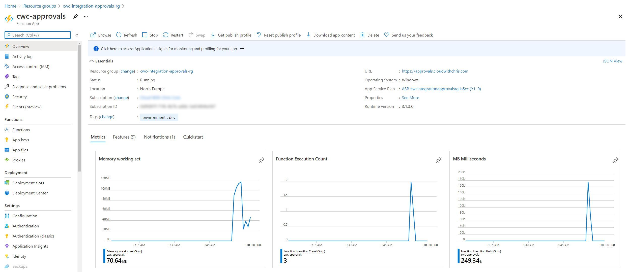Click the environment : dev tag

pyautogui.click(x=159, y=117)
